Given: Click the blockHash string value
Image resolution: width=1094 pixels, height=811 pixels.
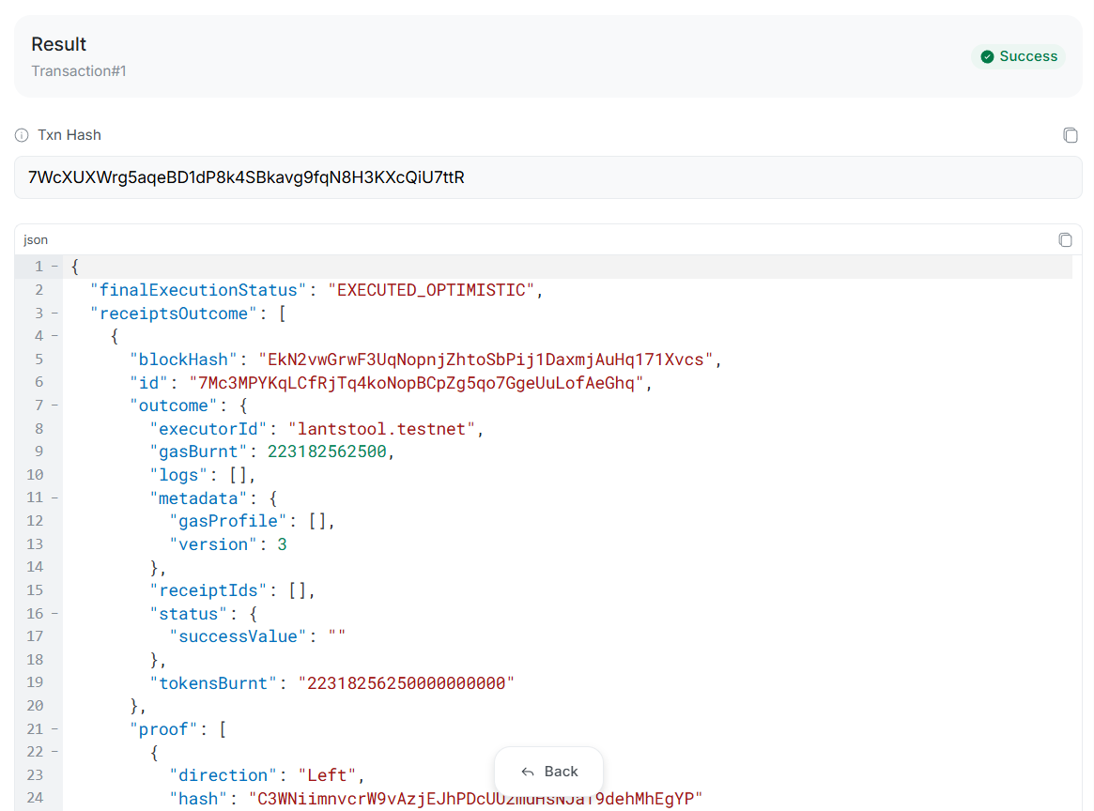Looking at the screenshot, I should pos(487,360).
